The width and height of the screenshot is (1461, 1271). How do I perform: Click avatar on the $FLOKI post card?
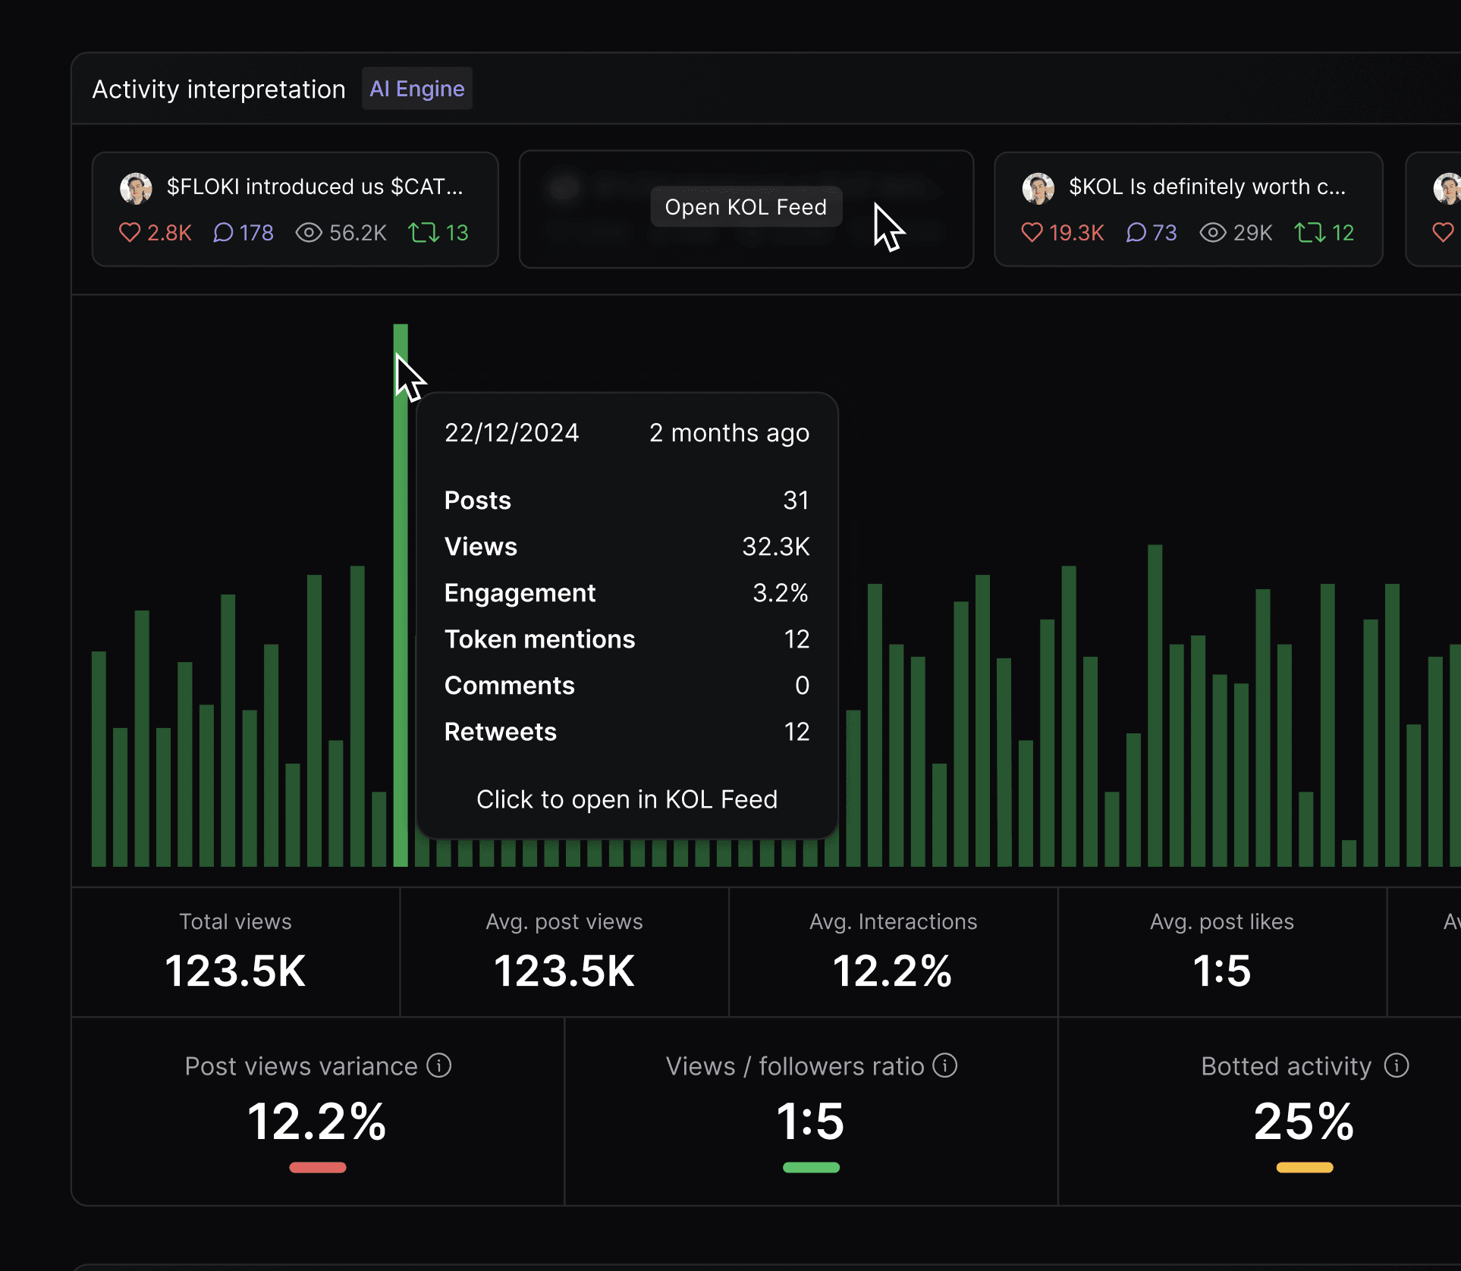click(136, 187)
